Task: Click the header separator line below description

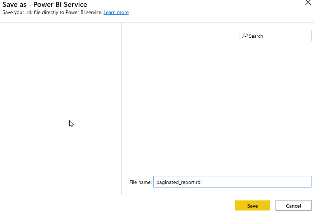Action: point(157,22)
